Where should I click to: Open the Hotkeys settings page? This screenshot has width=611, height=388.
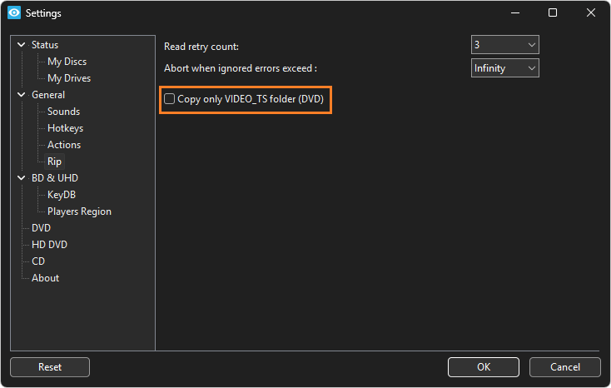[x=65, y=128]
